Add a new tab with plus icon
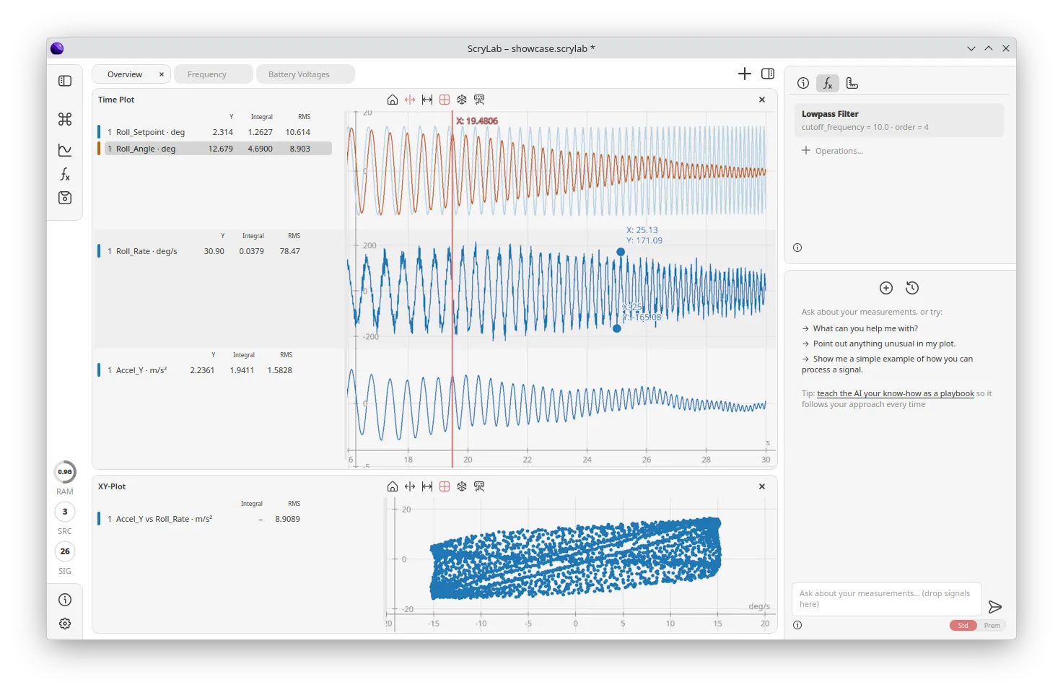Screen dimensions: 1063x695 tap(745, 74)
